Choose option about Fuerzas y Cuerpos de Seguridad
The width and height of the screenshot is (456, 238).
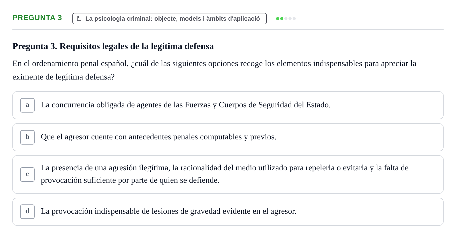[228, 105]
